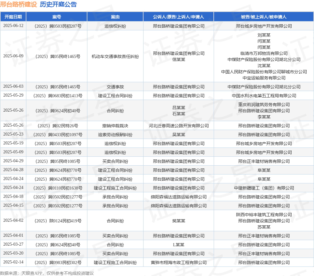Viewport: 314px width, 276px height.
Task: Click the date cell 2025-04-28
Action: [x=13, y=170]
